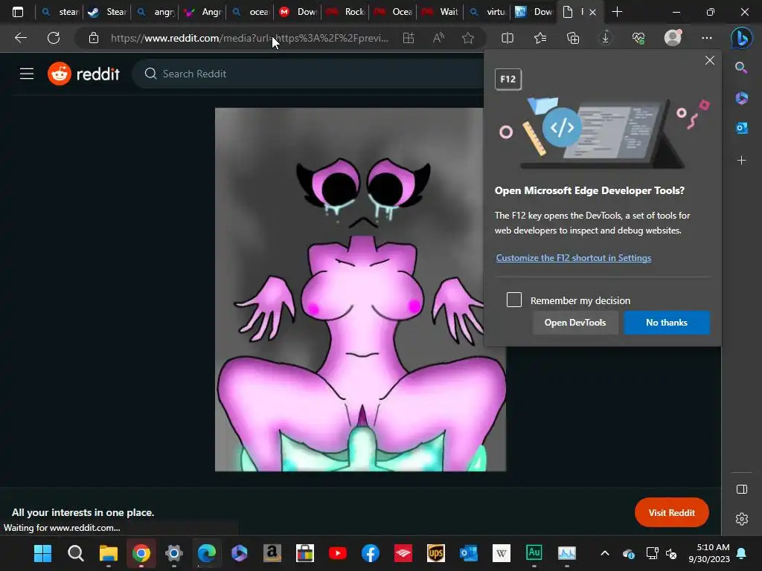Image resolution: width=762 pixels, height=571 pixels.
Task: Switch to the "ocea" search tab
Action: pyautogui.click(x=250, y=12)
